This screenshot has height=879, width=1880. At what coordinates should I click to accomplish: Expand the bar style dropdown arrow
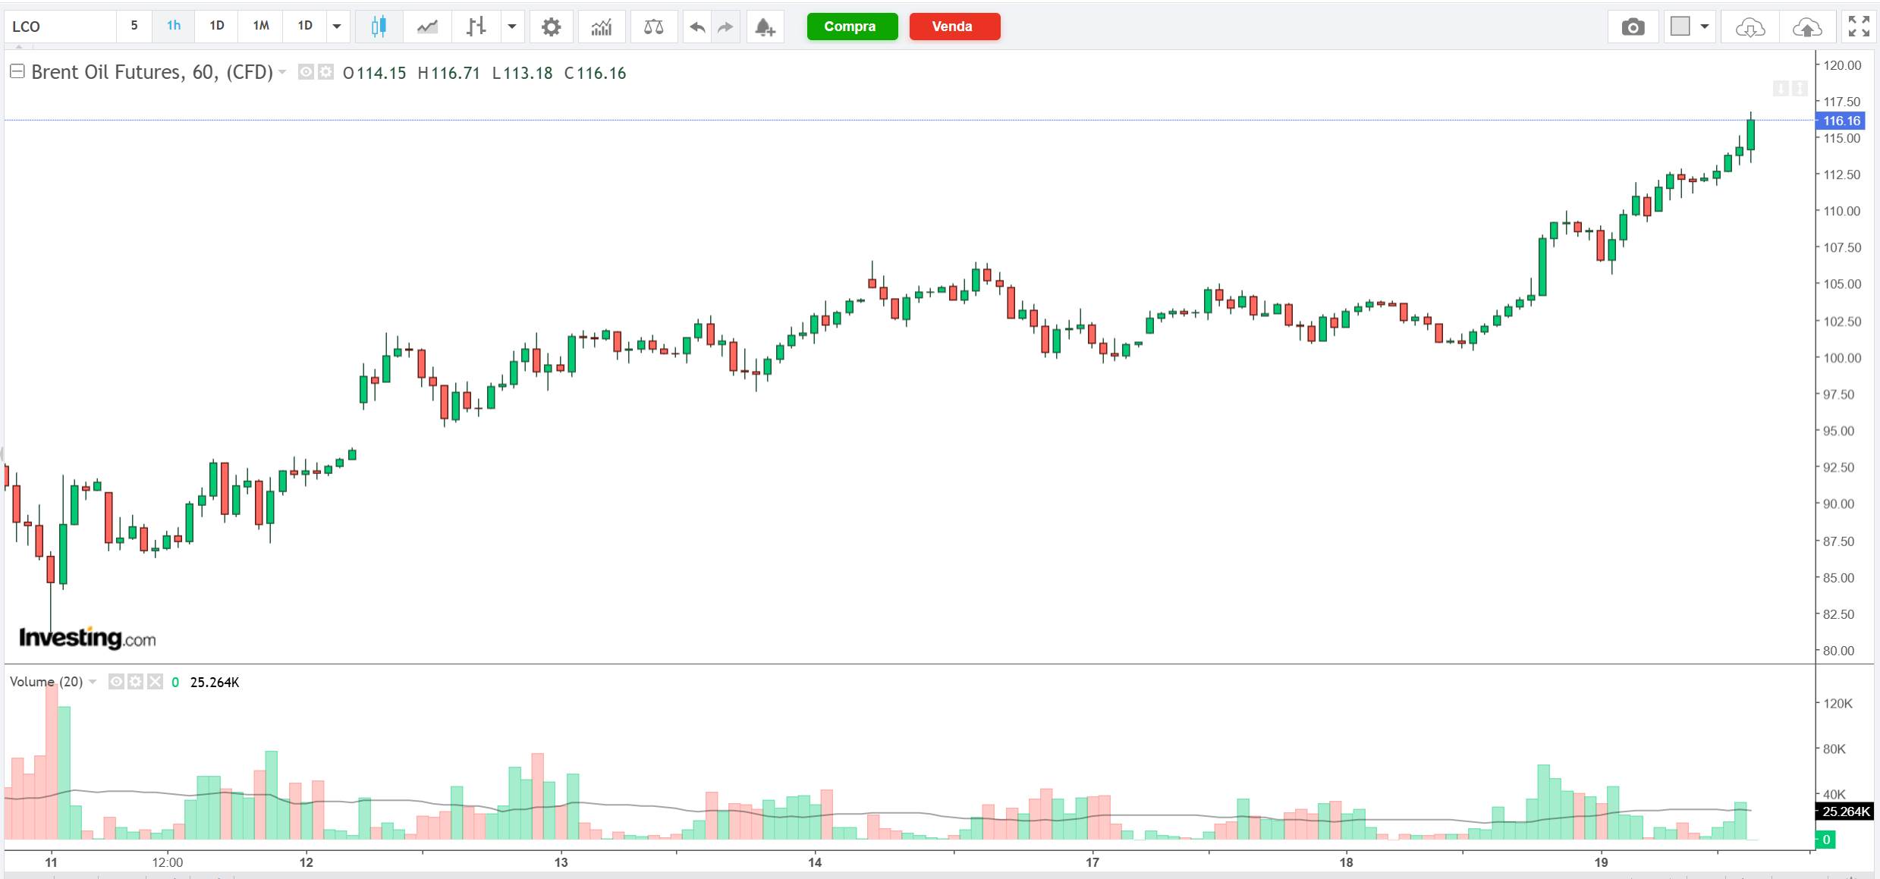(512, 27)
